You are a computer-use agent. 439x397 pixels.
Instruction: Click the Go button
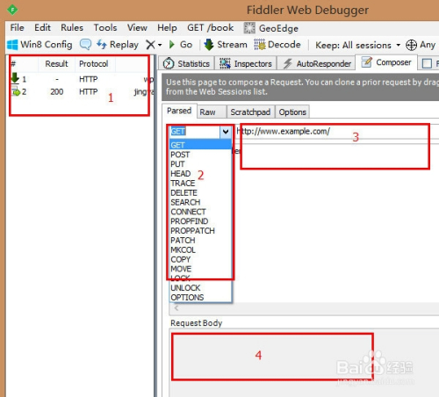click(181, 45)
